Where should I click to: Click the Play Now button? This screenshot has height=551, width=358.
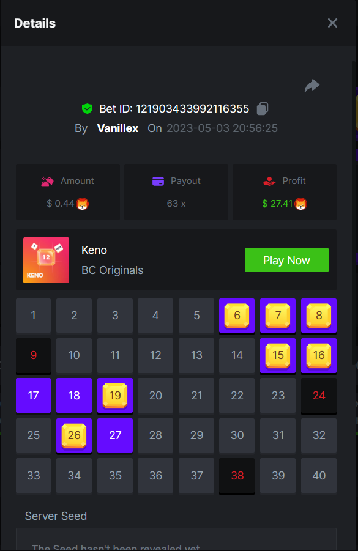coord(286,260)
